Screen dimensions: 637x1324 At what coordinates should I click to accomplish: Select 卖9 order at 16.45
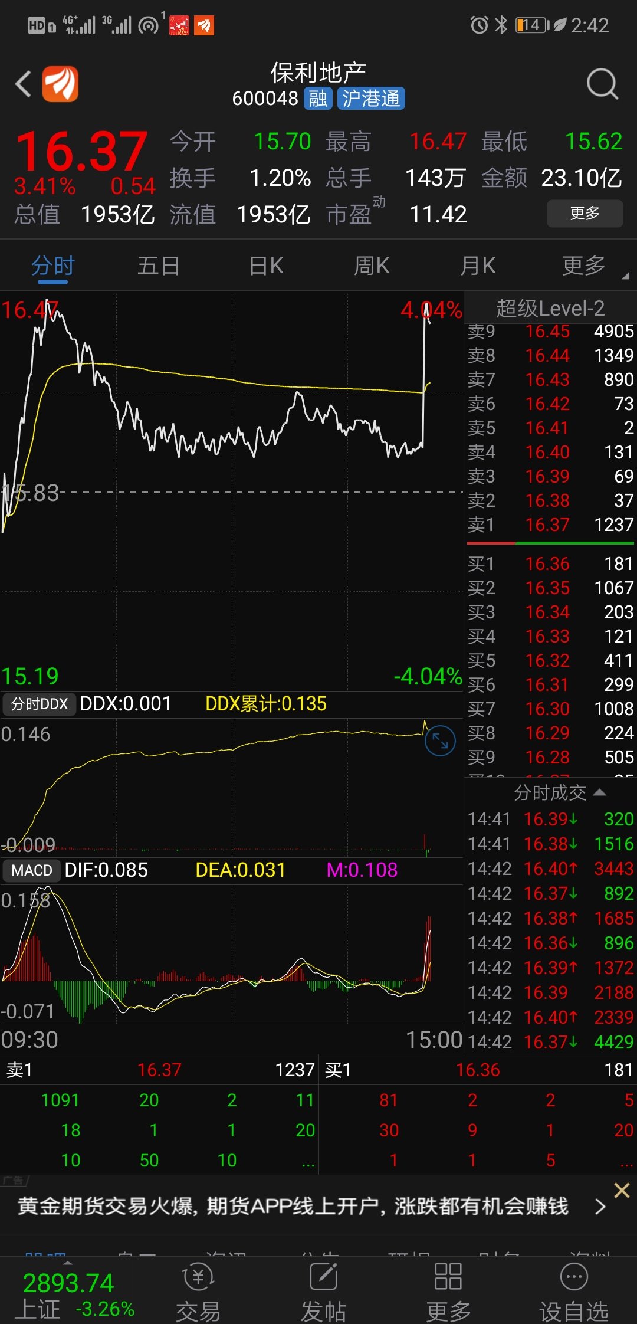pos(550,332)
